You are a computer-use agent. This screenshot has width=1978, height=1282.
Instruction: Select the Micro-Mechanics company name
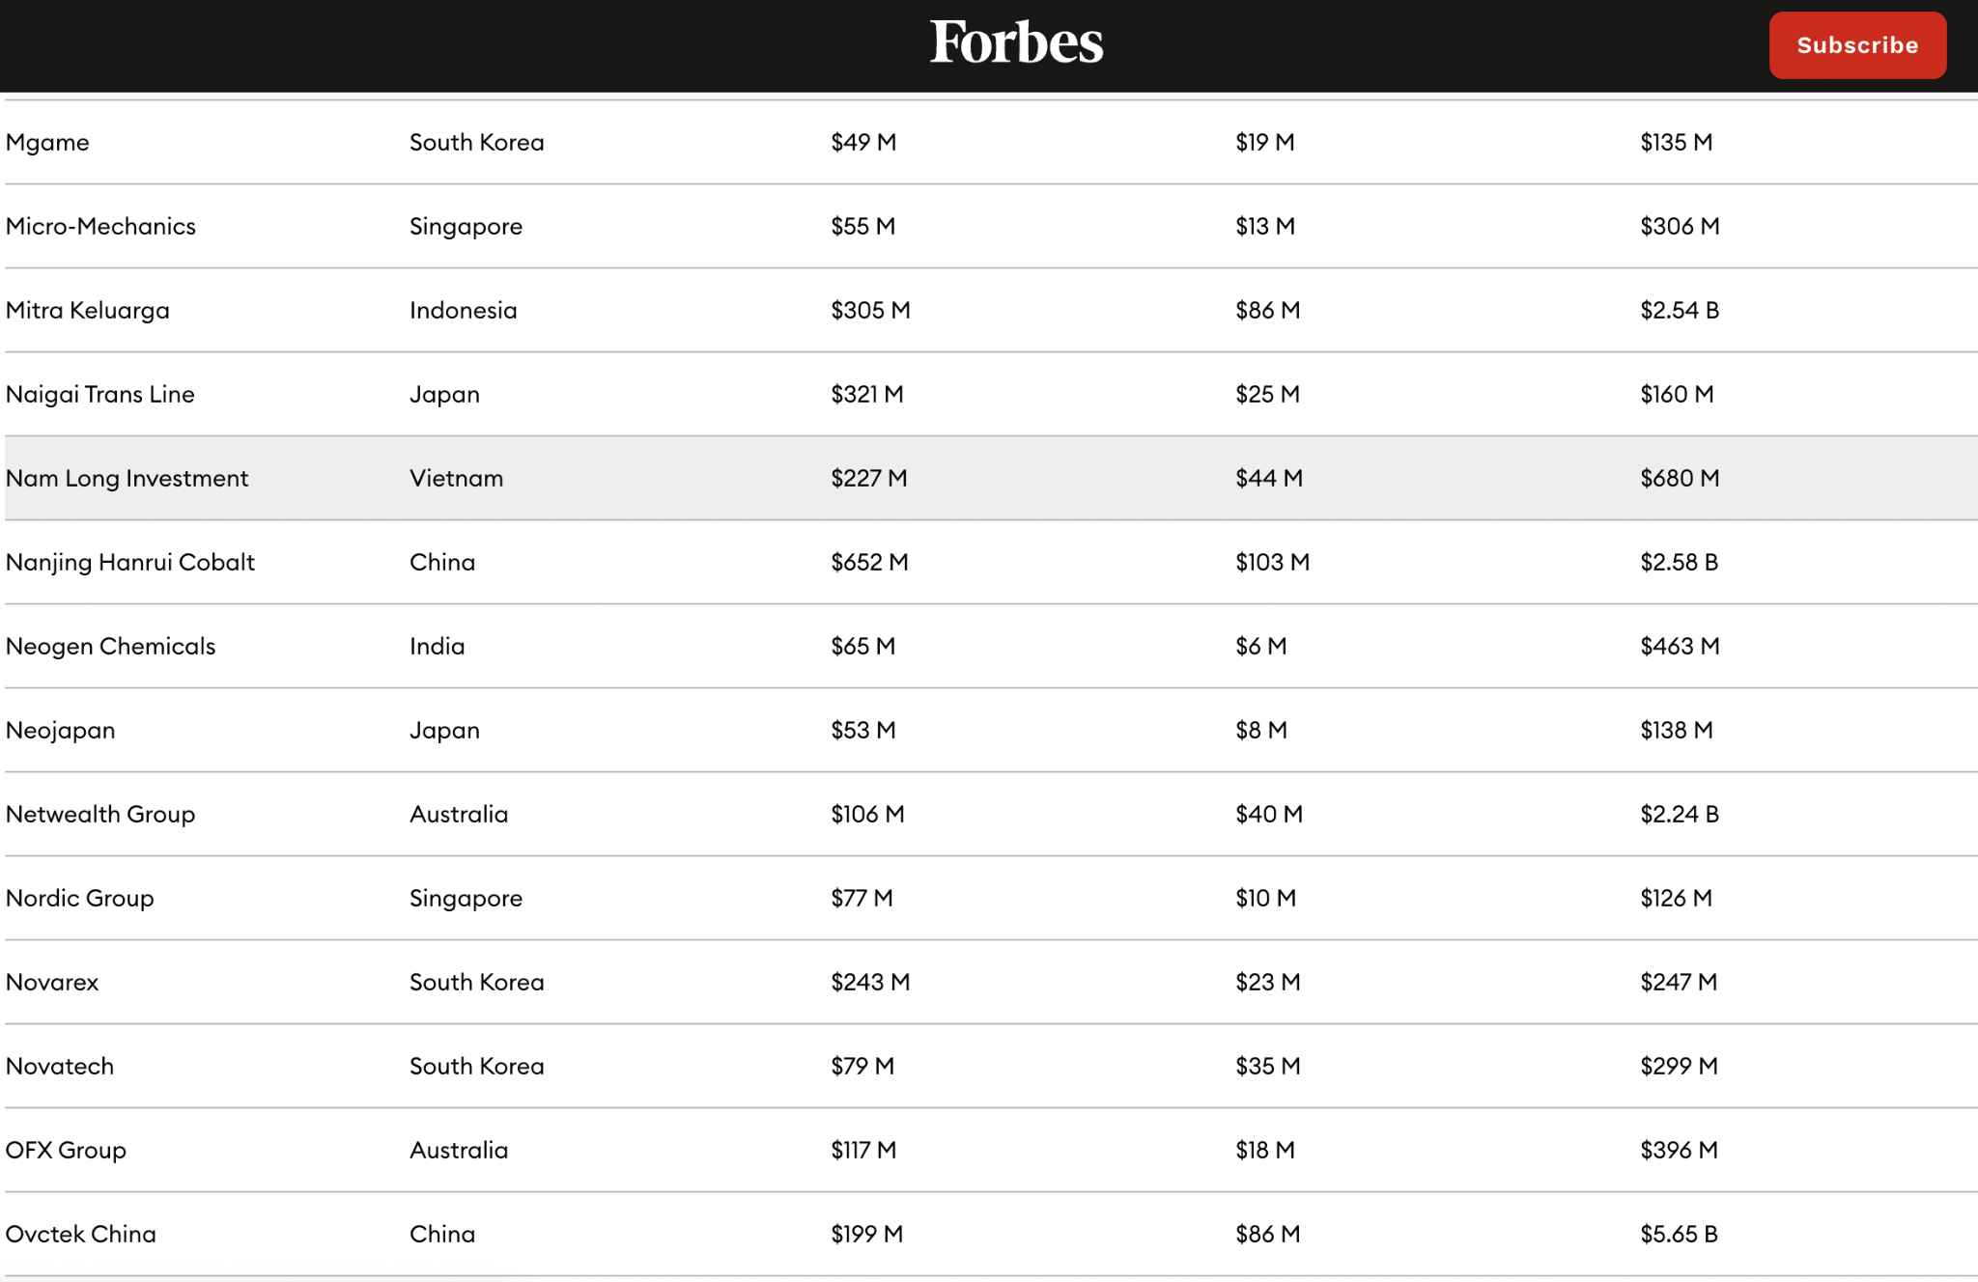click(100, 226)
